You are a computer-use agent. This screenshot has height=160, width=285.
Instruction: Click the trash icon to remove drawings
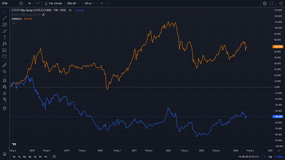tap(5, 108)
